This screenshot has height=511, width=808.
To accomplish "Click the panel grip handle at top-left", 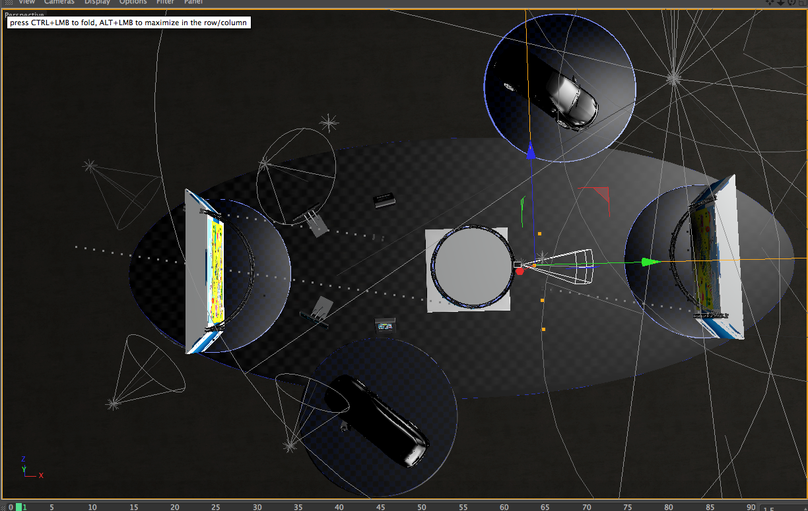I will (9, 3).
